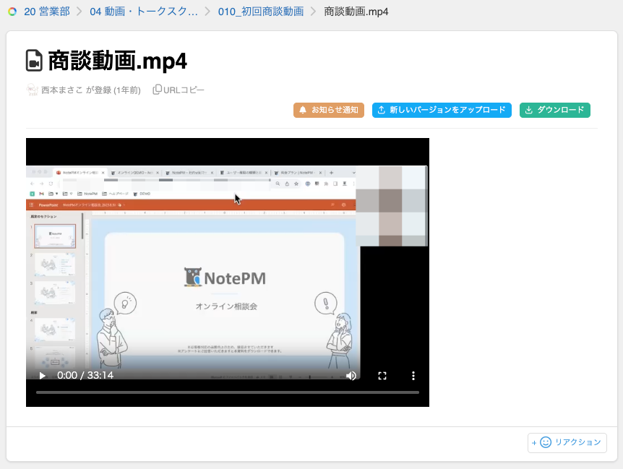
Task: Click the smiley face reaction icon
Action: pos(546,442)
